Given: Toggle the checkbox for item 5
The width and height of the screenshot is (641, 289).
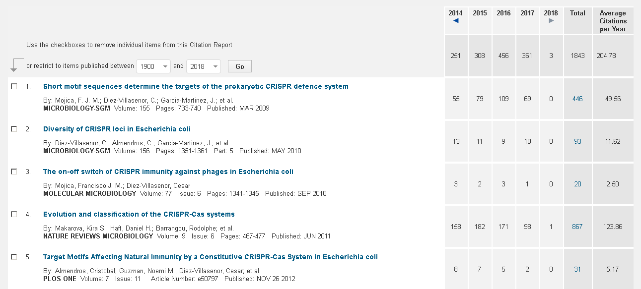Looking at the screenshot, I should 14,257.
